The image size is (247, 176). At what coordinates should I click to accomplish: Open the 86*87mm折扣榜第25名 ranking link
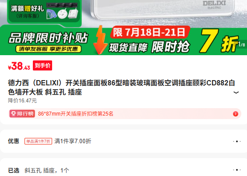(x=76, y=114)
